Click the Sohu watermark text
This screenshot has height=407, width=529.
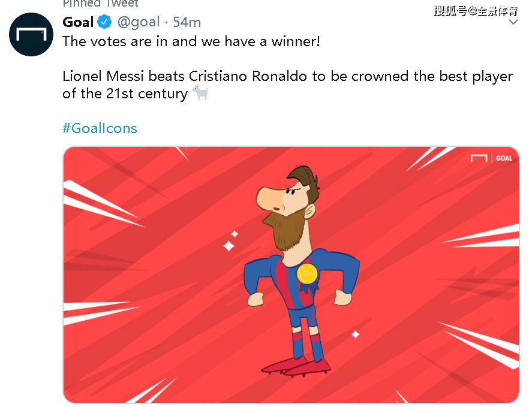[x=476, y=11]
